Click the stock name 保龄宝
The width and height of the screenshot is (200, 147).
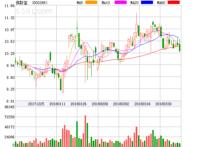(x=22, y=3)
